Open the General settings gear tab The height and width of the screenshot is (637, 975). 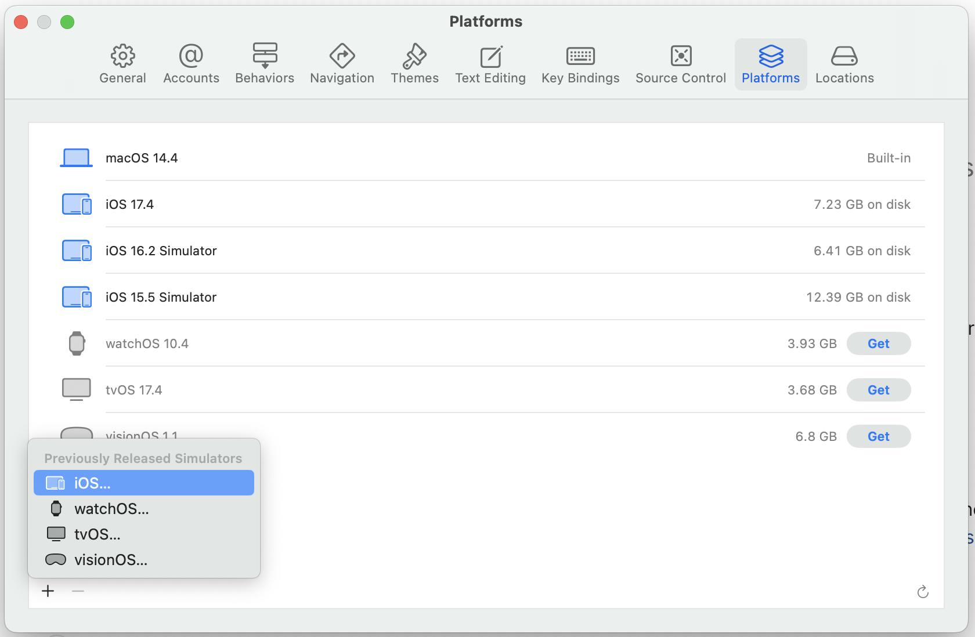click(x=122, y=64)
